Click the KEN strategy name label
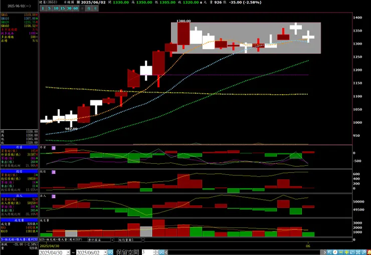This screenshot has height=255, width=371. click(61, 239)
